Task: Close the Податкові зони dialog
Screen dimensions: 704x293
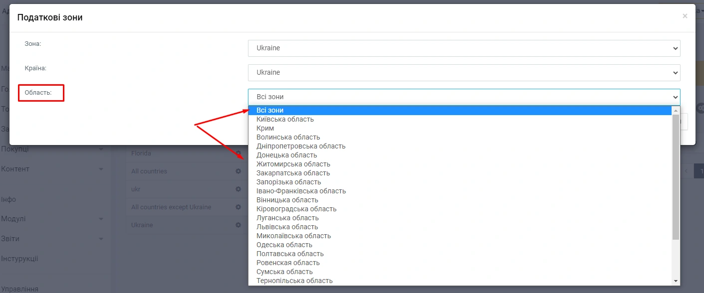Action: pos(685,16)
